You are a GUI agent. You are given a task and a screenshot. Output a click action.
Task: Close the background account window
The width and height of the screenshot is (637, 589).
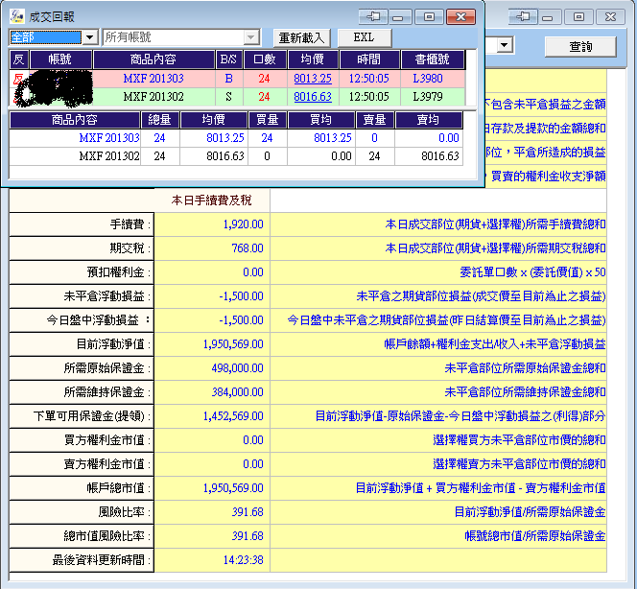pyautogui.click(x=610, y=16)
